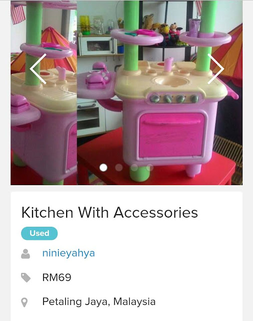Tap the stove knobs in the main photo
The image size is (253, 321).
174,99
